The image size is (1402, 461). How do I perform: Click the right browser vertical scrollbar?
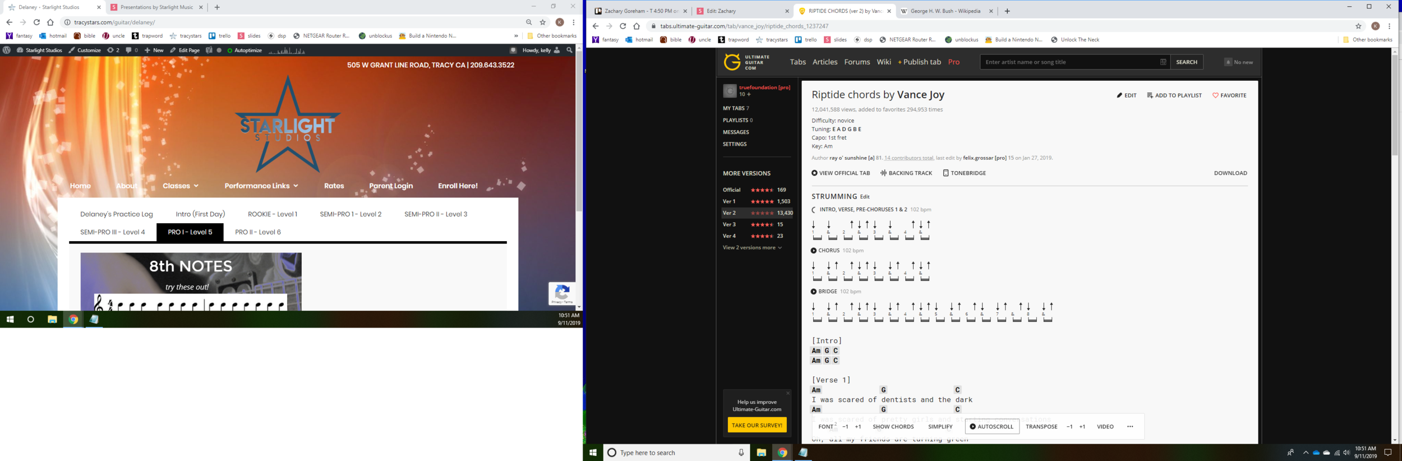point(1395,105)
